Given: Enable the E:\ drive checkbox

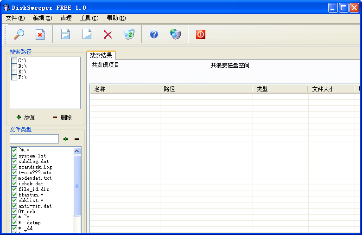Looking at the screenshot, I should (x=14, y=72).
